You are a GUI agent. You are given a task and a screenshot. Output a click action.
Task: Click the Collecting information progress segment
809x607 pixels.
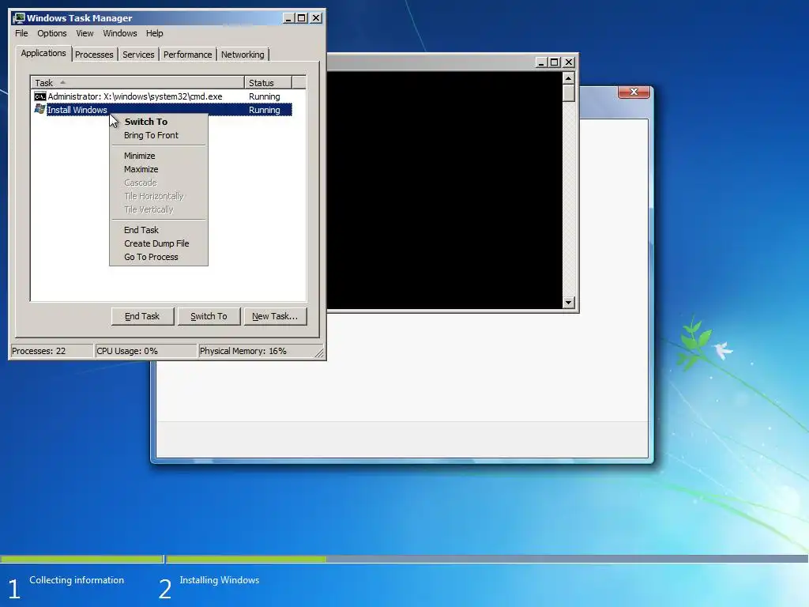[82, 559]
